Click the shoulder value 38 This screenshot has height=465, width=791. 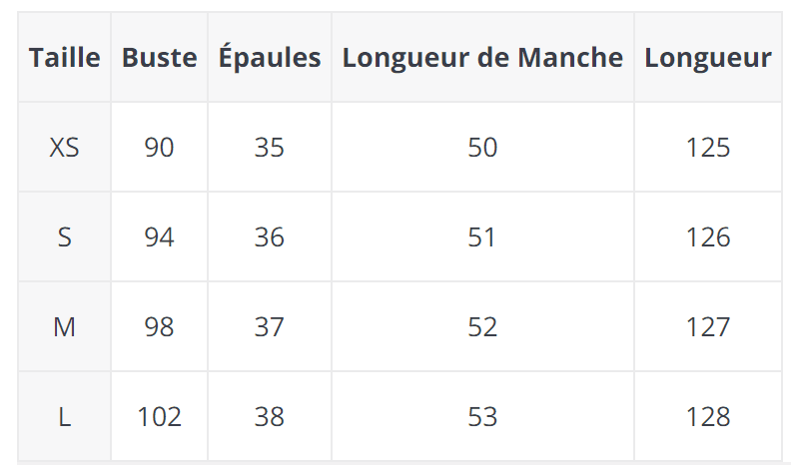(270, 417)
